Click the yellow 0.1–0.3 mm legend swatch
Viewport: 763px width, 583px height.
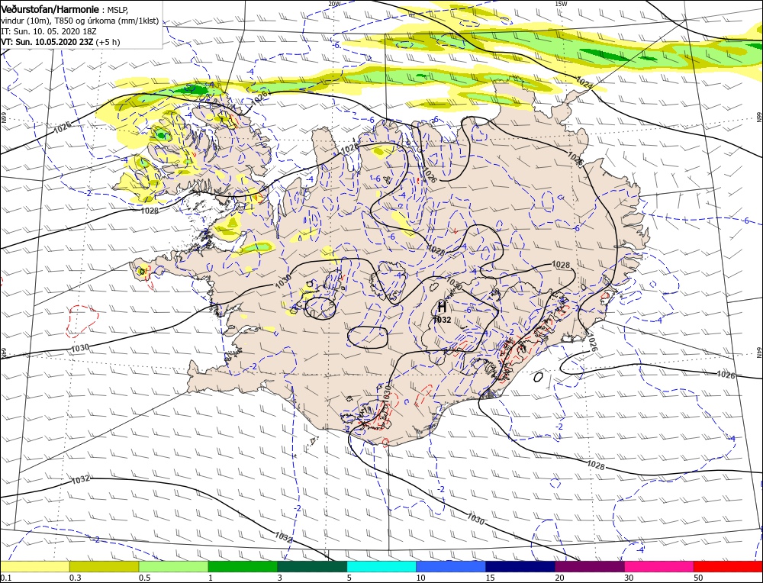pyautogui.click(x=35, y=566)
